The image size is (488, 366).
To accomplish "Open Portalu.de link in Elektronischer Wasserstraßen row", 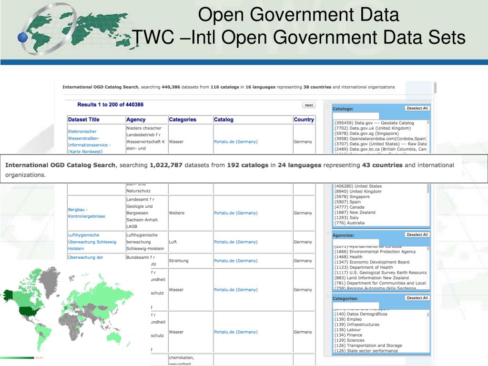I will 235,142.
